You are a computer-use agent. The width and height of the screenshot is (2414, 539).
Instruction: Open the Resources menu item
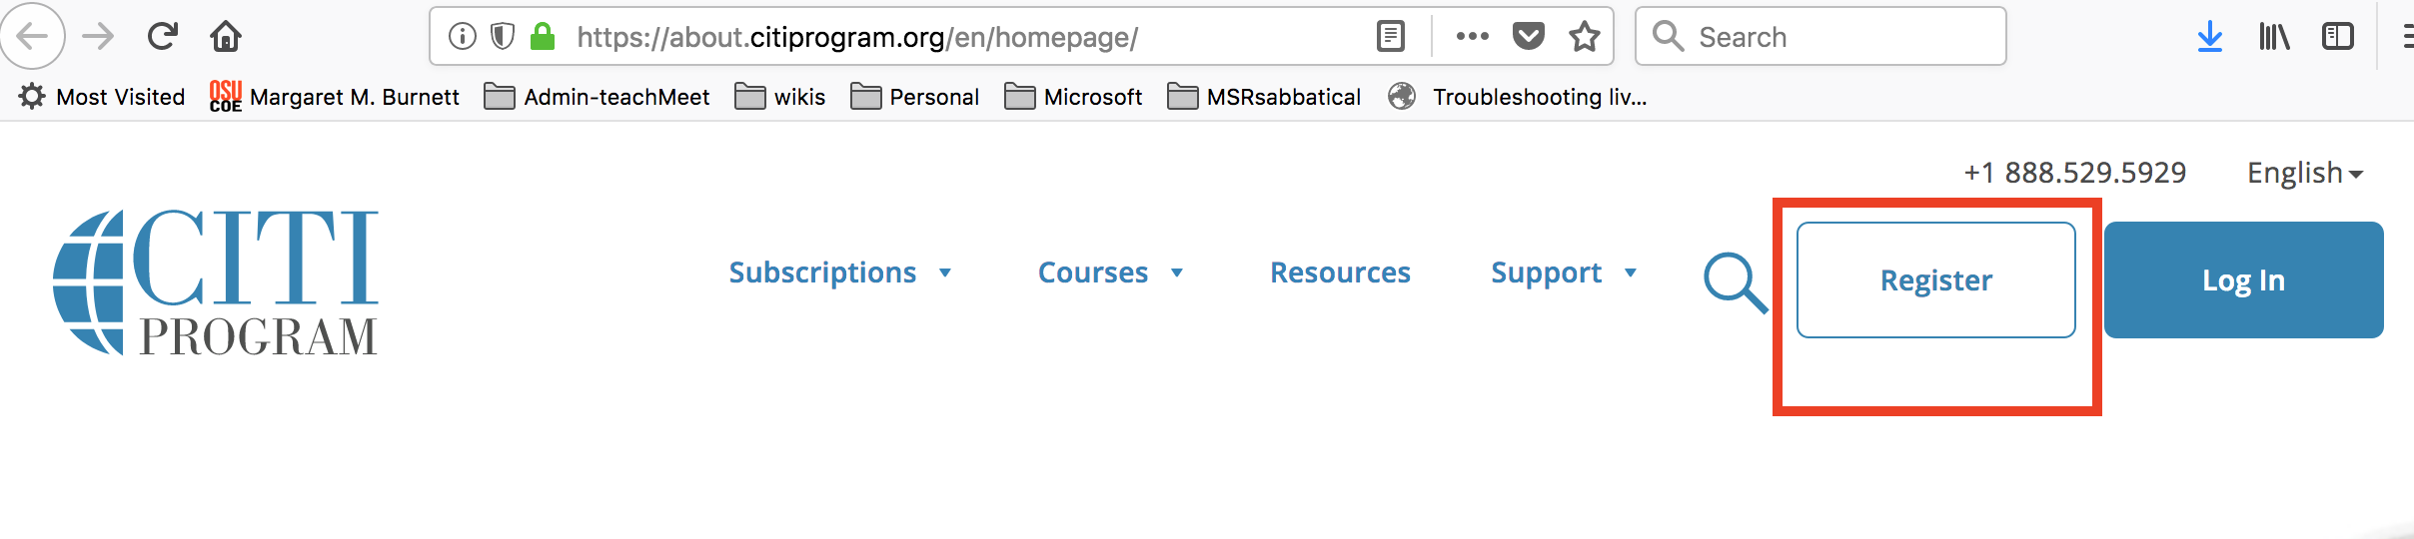click(1340, 272)
